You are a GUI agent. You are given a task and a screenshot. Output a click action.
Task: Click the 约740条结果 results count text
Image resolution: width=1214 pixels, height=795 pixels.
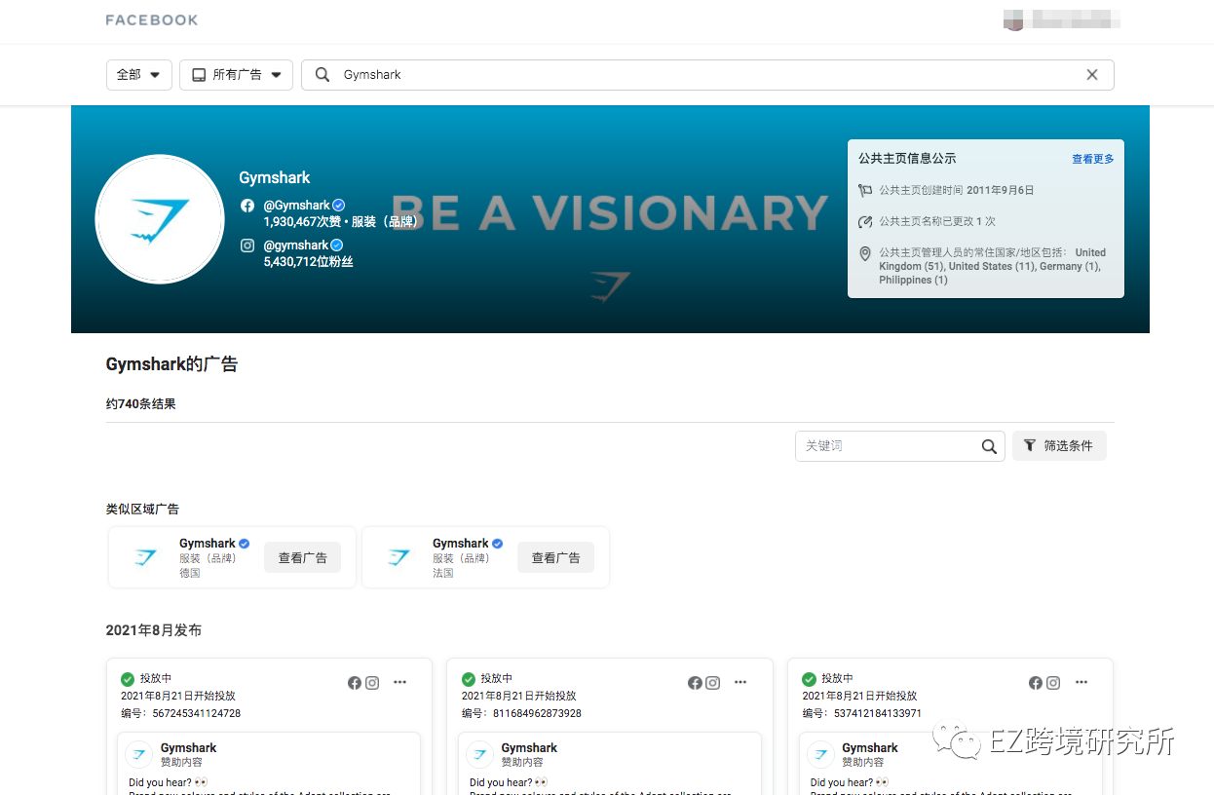(x=141, y=404)
